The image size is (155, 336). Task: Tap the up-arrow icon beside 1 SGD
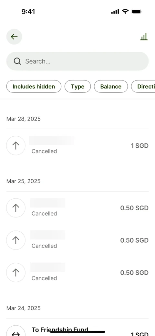16,145
